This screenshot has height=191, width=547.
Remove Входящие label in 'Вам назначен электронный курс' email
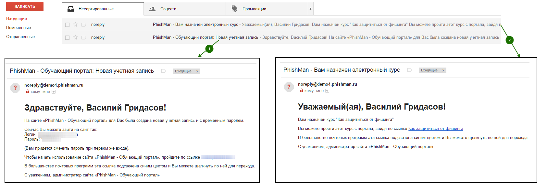443,70
